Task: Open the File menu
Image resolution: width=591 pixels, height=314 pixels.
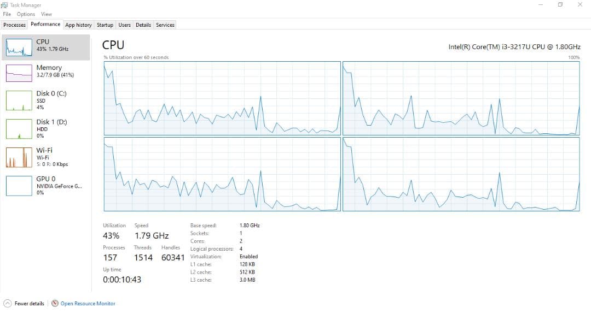Action: point(7,14)
